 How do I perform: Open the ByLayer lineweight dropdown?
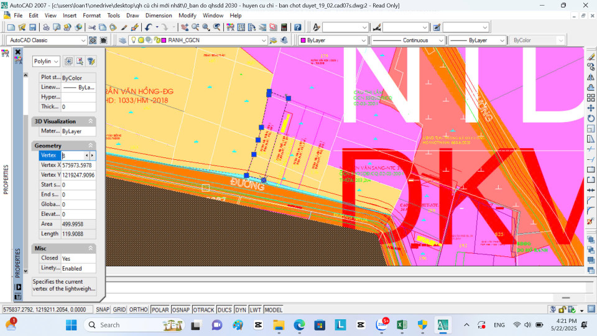coord(502,40)
